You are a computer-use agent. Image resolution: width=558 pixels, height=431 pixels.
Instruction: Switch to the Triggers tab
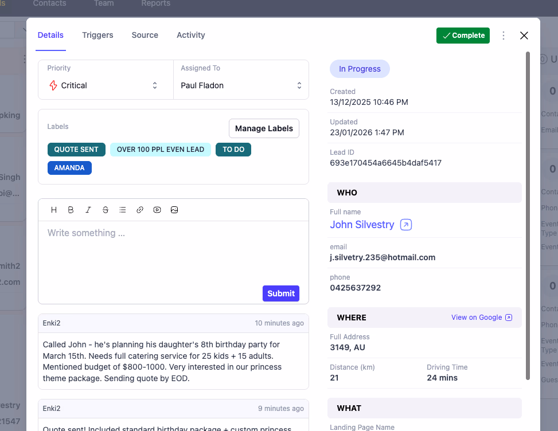tap(97, 35)
